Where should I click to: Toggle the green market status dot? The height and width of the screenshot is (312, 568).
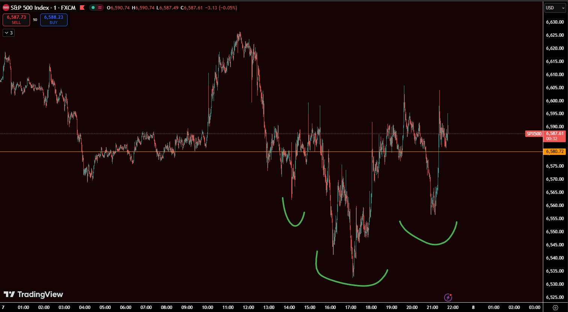coord(93,7)
